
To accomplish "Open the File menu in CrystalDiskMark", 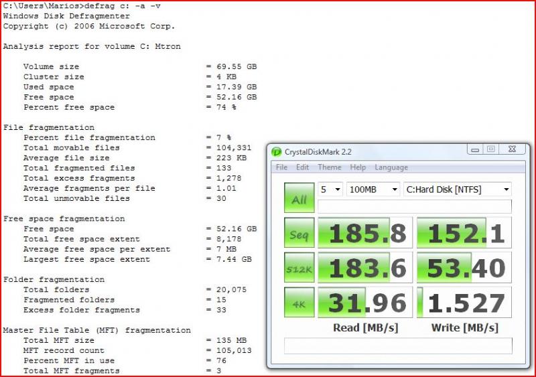I will tap(281, 167).
